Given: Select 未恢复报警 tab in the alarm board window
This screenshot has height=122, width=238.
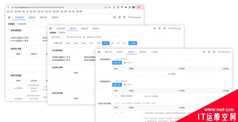Looking at the screenshot, I should point(19,17).
